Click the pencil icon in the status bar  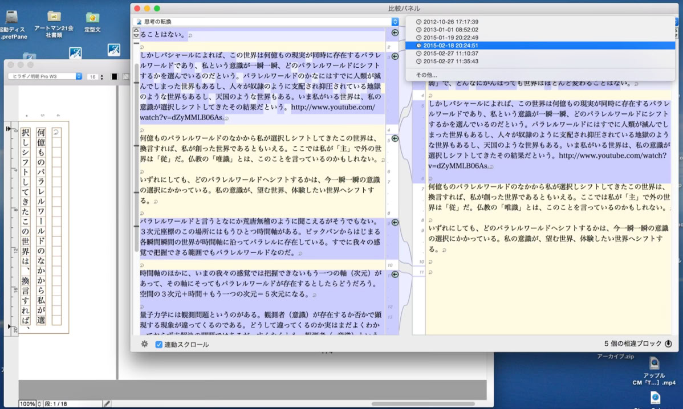coord(107,404)
